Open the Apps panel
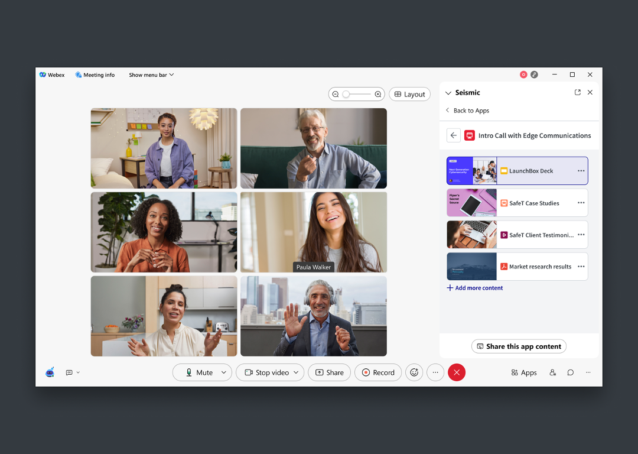The width and height of the screenshot is (638, 454). click(524, 372)
